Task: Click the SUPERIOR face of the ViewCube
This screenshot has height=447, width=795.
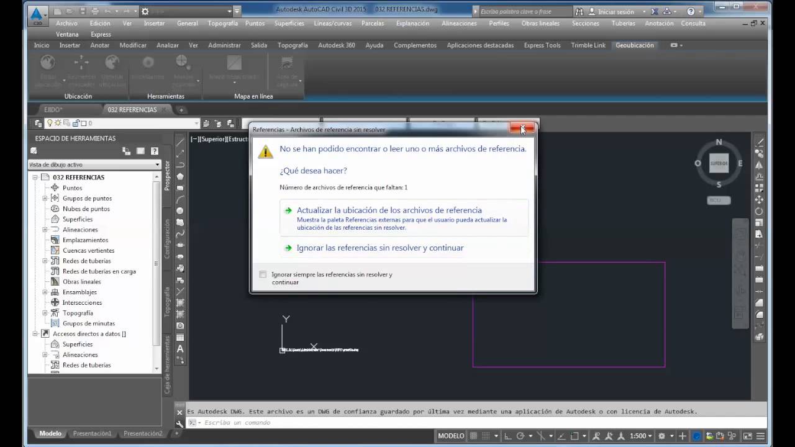Action: 719,163
